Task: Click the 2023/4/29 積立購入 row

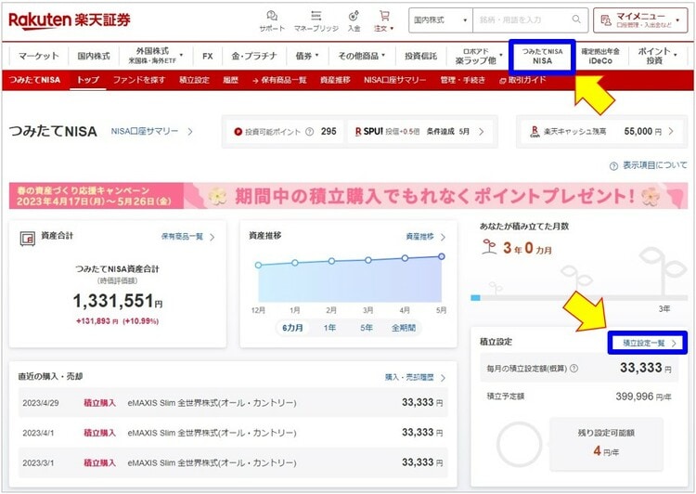Action: click(233, 403)
